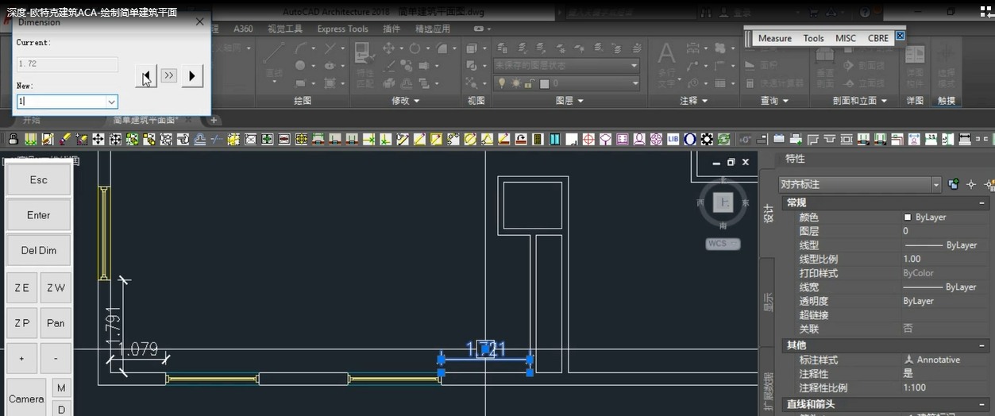The width and height of the screenshot is (995, 416).
Task: Expand the 注释 panel dropdown
Action: 704,101
